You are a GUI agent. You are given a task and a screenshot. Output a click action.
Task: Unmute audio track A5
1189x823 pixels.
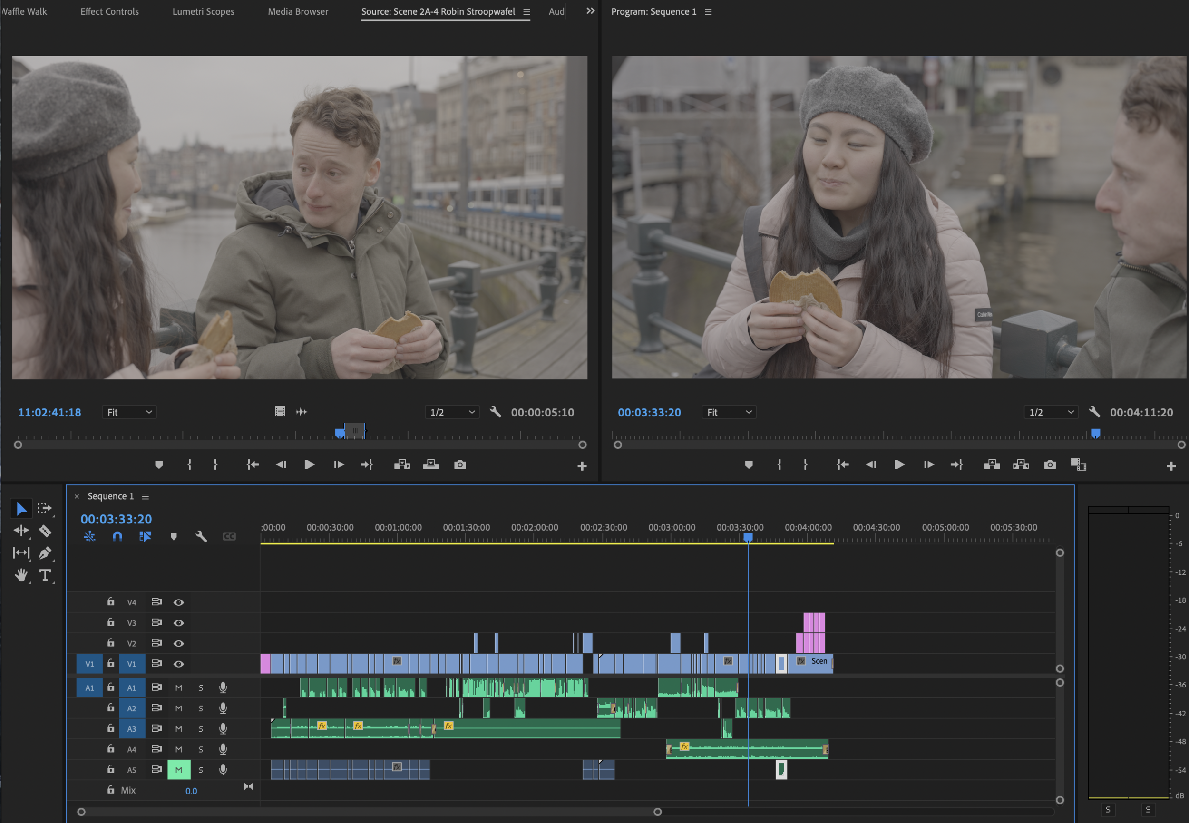pos(178,770)
